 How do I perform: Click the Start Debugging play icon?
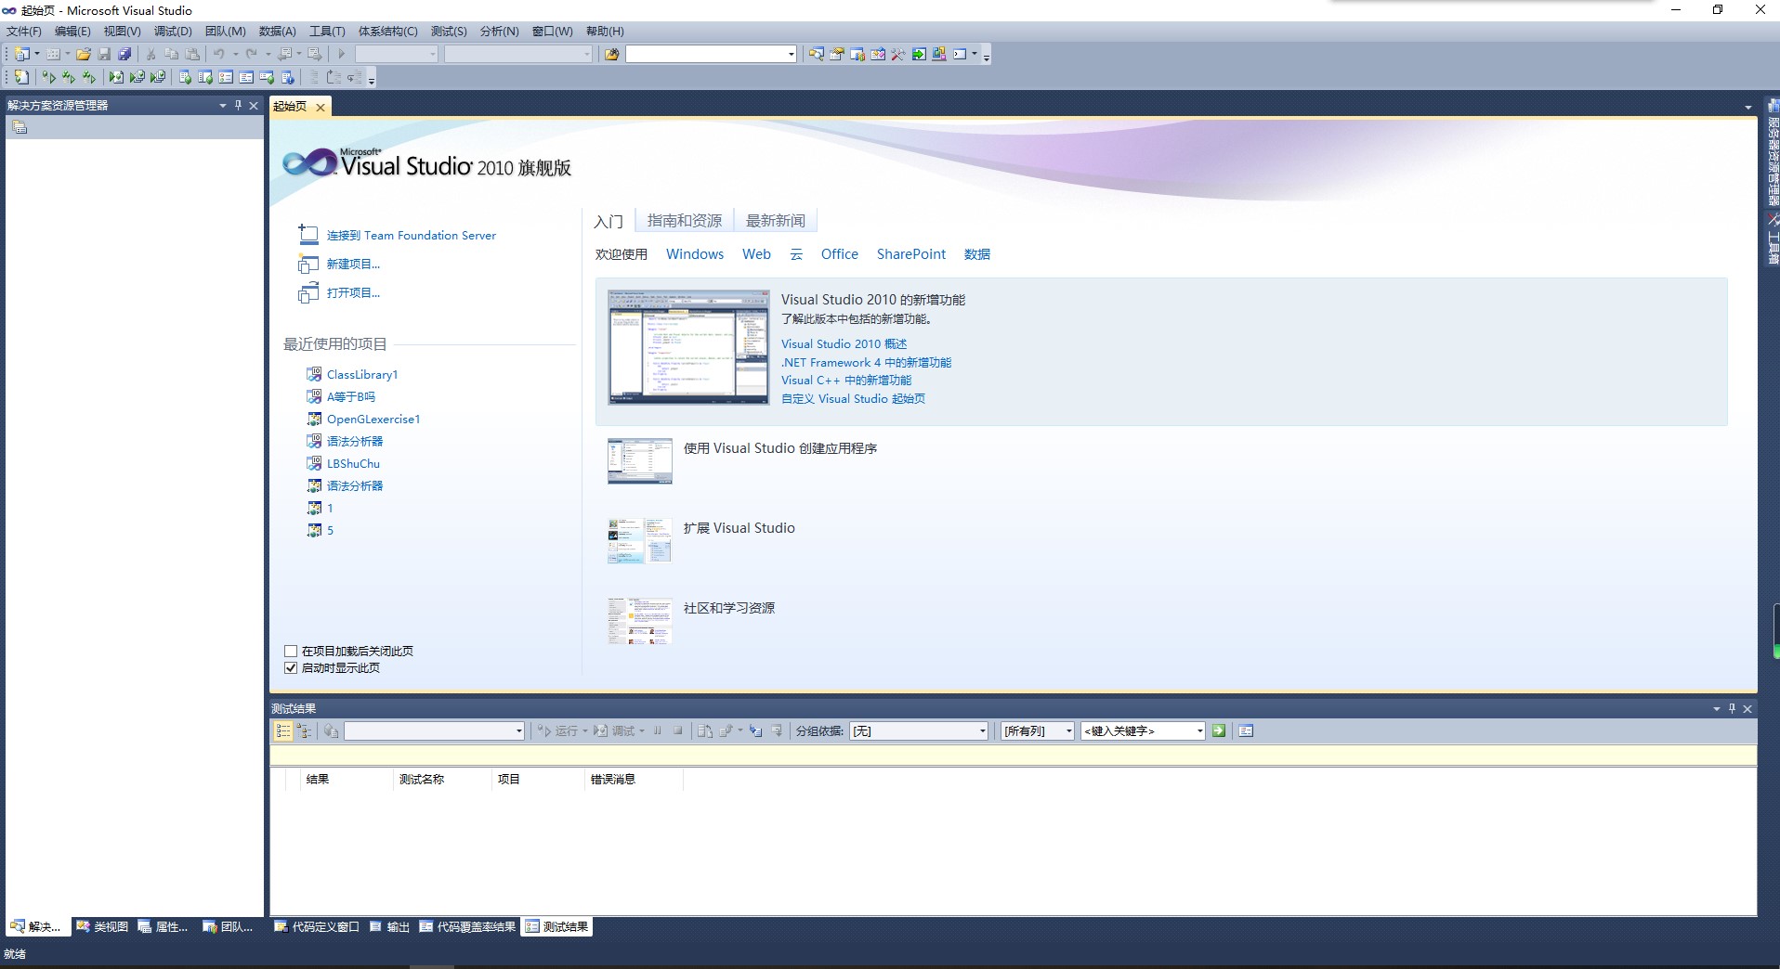coord(342,54)
